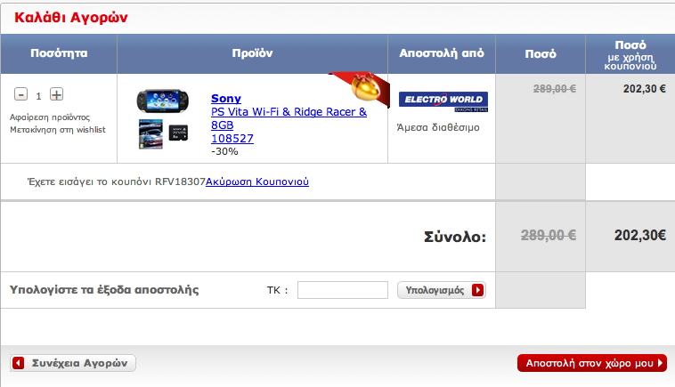
Task: Click the Ridge Racer game cover thumbnail
Action: (150, 134)
